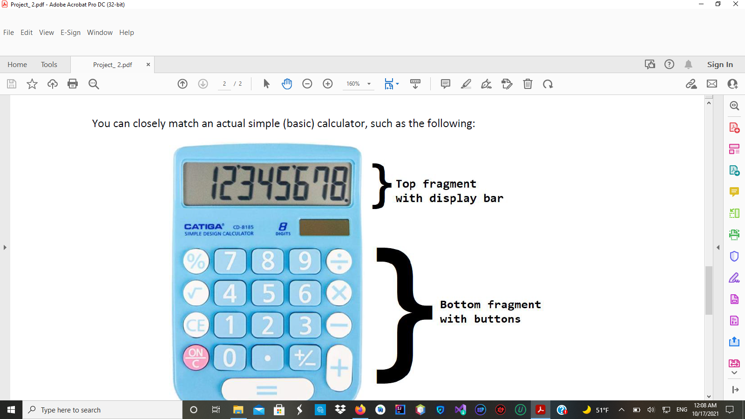
Task: Switch to the Tools tab
Action: pos(49,64)
